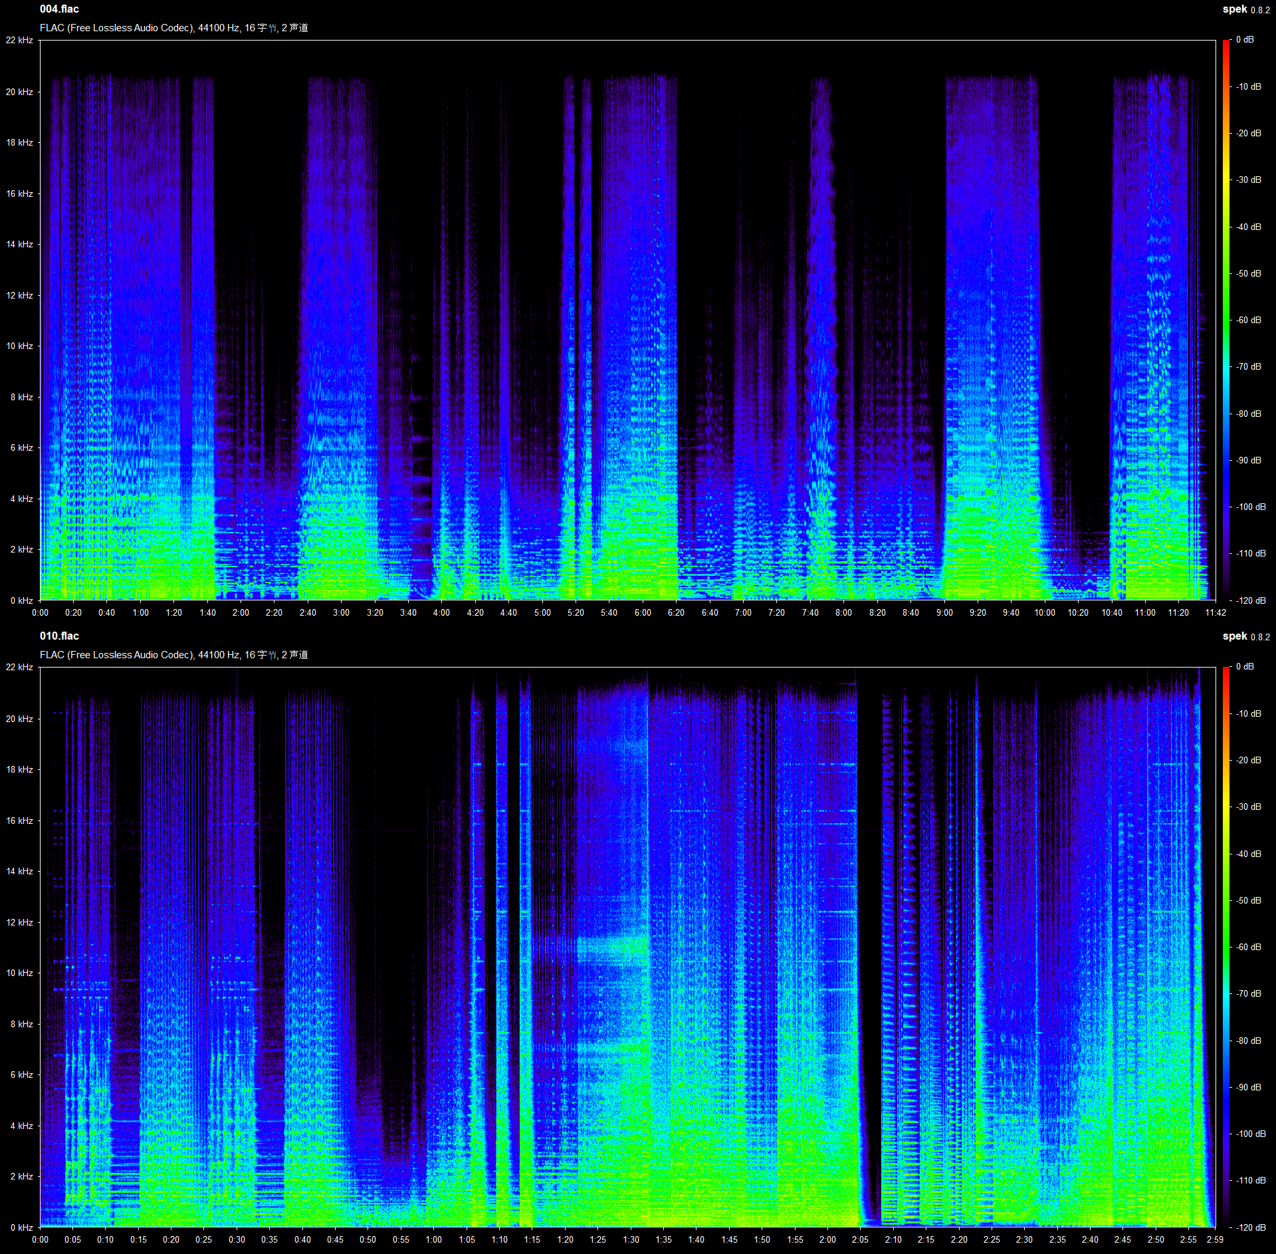This screenshot has height=1254, width=1276.
Task: Click the -90 dB label of 004.flac
Action: [x=1249, y=460]
